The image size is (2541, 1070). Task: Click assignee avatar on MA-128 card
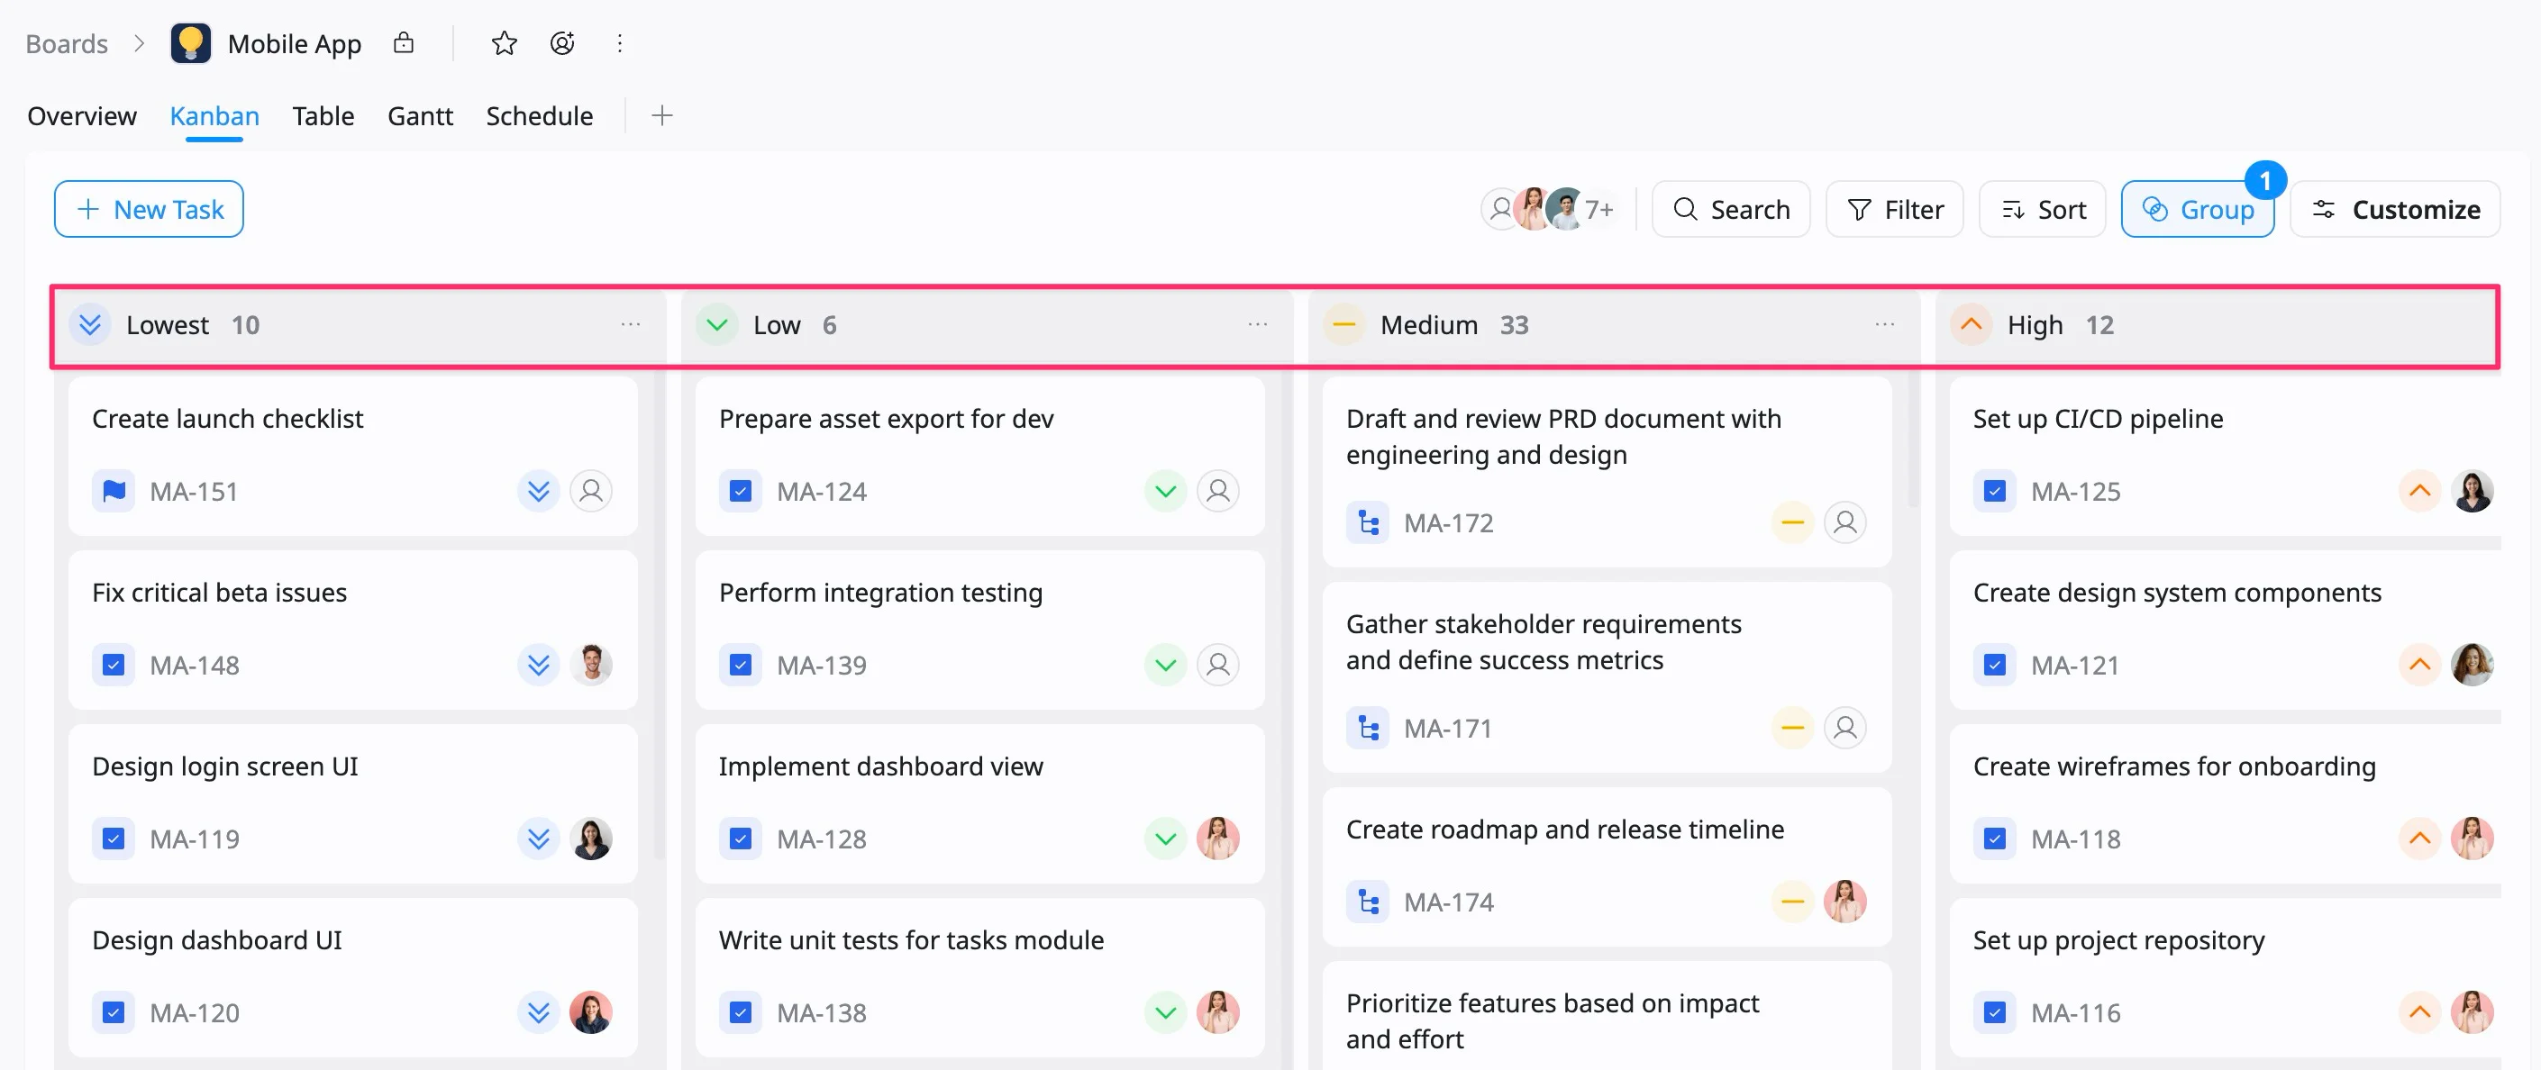point(1218,839)
